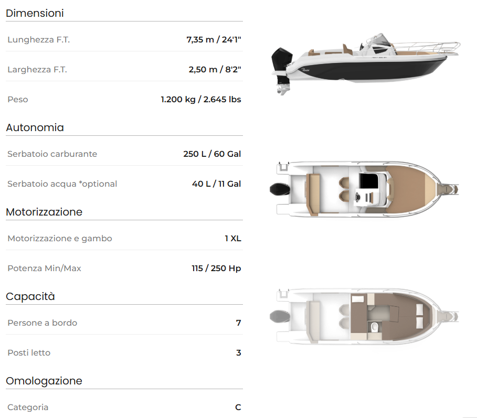Click the outboard engine in side view
The height and width of the screenshot is (418, 477).
pyautogui.click(x=282, y=71)
